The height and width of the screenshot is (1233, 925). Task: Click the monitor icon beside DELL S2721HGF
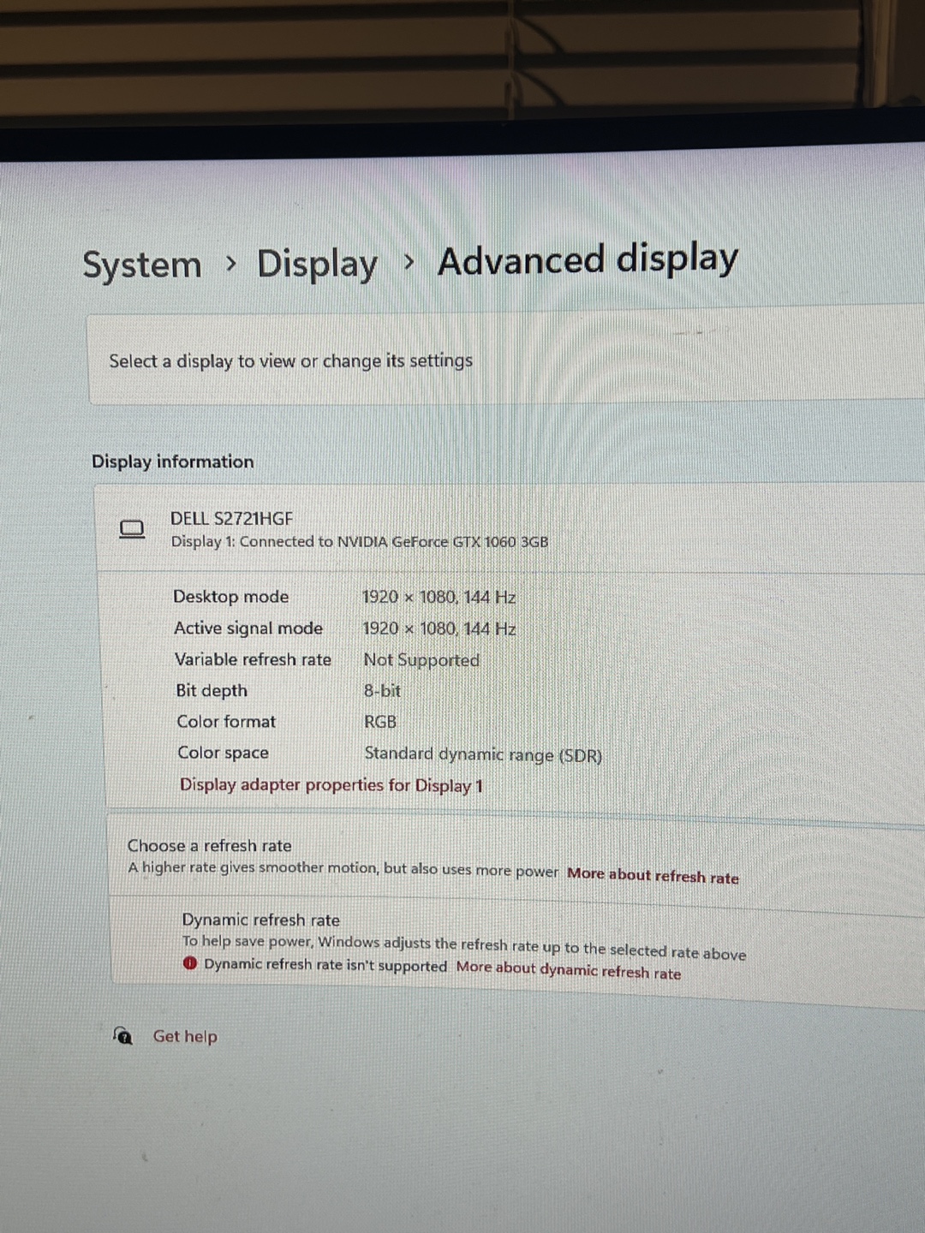click(x=132, y=530)
